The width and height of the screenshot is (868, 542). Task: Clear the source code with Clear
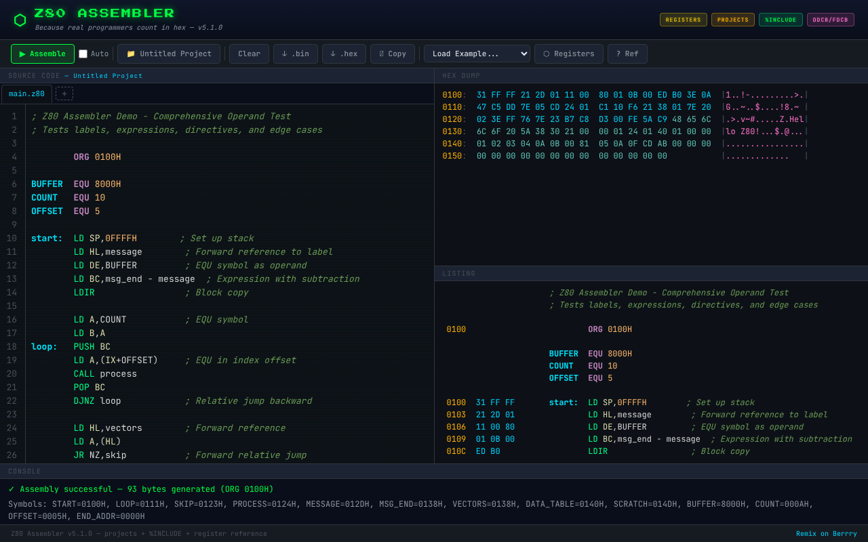249,54
